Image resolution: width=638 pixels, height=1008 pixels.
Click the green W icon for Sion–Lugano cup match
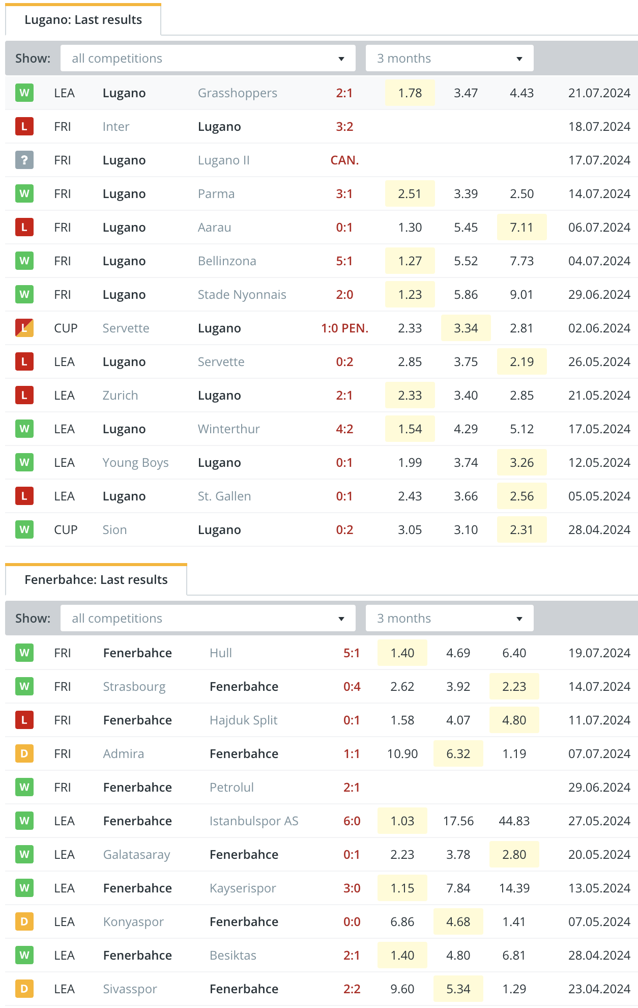(24, 529)
